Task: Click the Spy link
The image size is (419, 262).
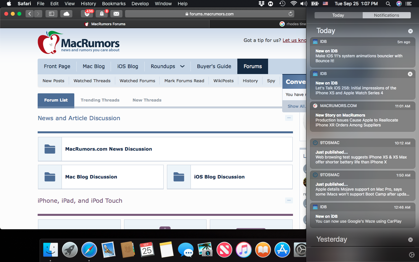Action: (271, 81)
